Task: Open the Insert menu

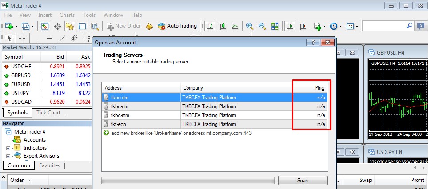Action: 45,15
